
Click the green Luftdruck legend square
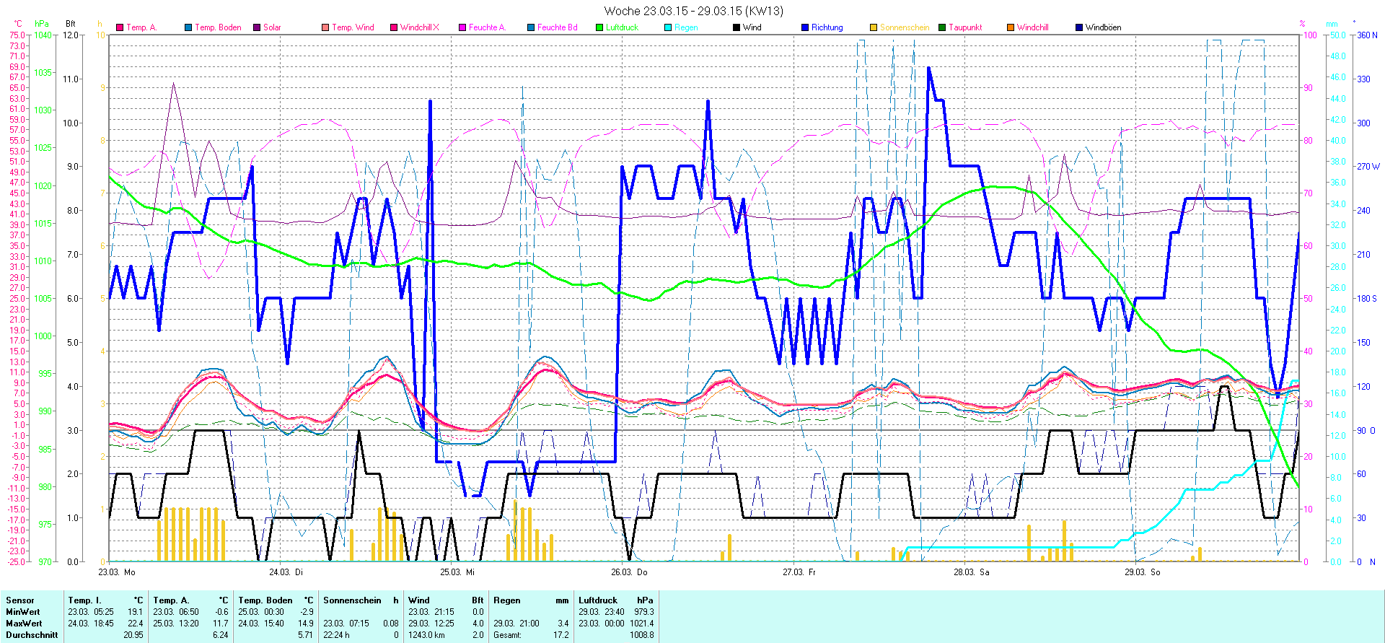pos(599,27)
